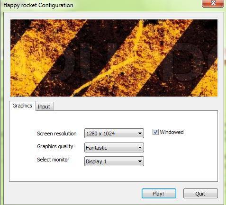Click the Quit button
Image resolution: width=226 pixels, height=205 pixels.
click(x=200, y=194)
